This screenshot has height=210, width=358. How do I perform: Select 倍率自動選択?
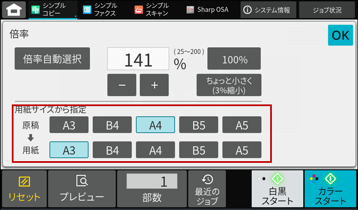(52, 58)
